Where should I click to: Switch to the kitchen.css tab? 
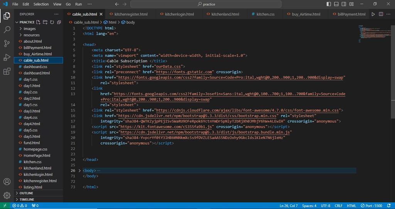click(265, 14)
